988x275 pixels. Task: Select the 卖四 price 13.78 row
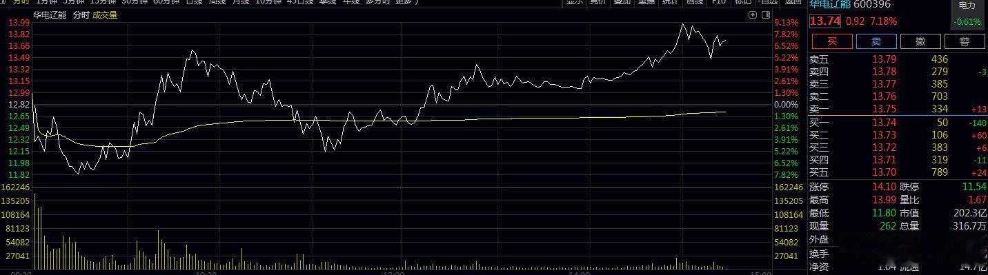pos(898,72)
